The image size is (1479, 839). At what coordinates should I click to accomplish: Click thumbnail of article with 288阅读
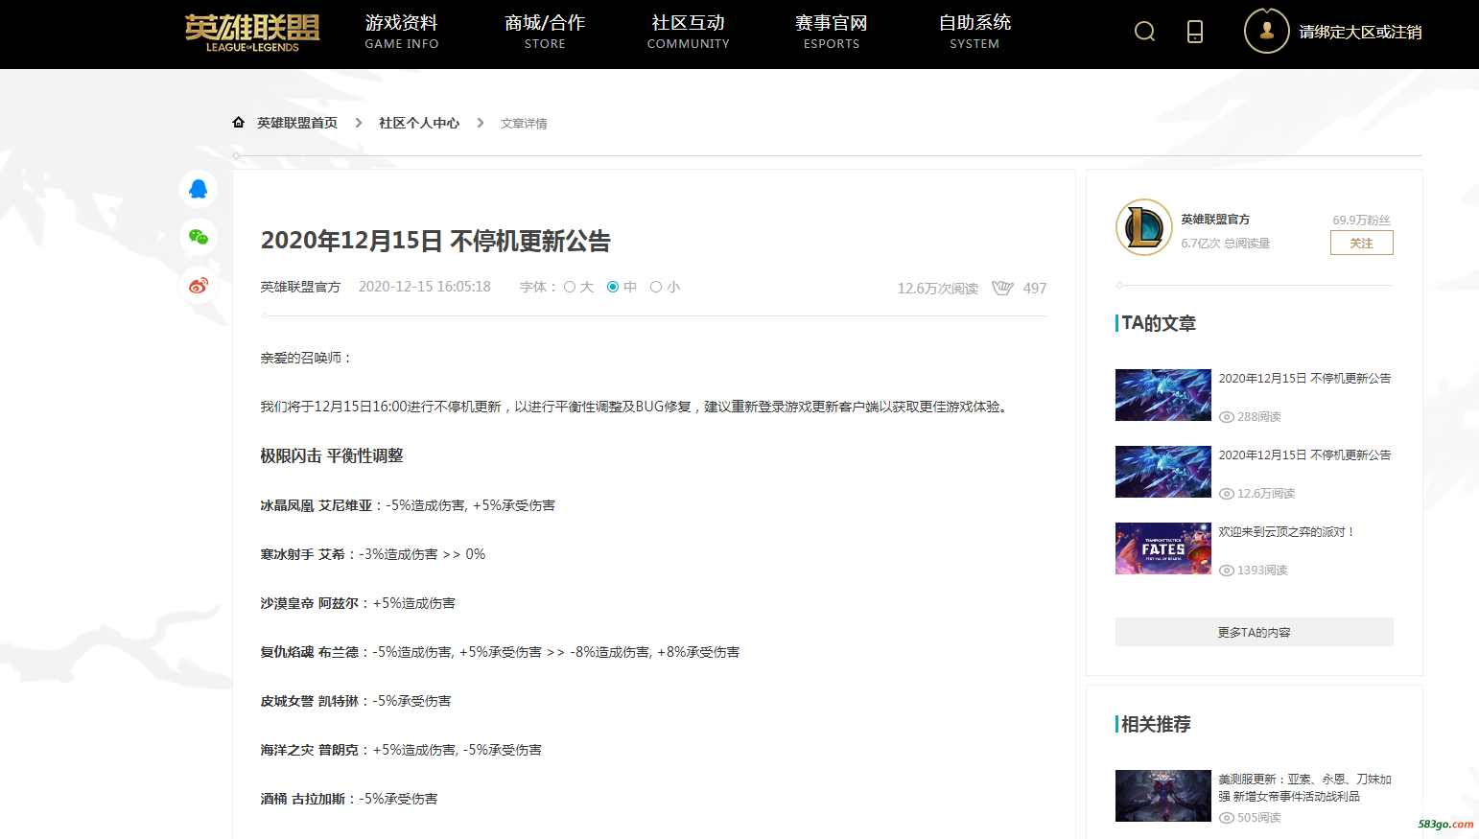(x=1163, y=395)
